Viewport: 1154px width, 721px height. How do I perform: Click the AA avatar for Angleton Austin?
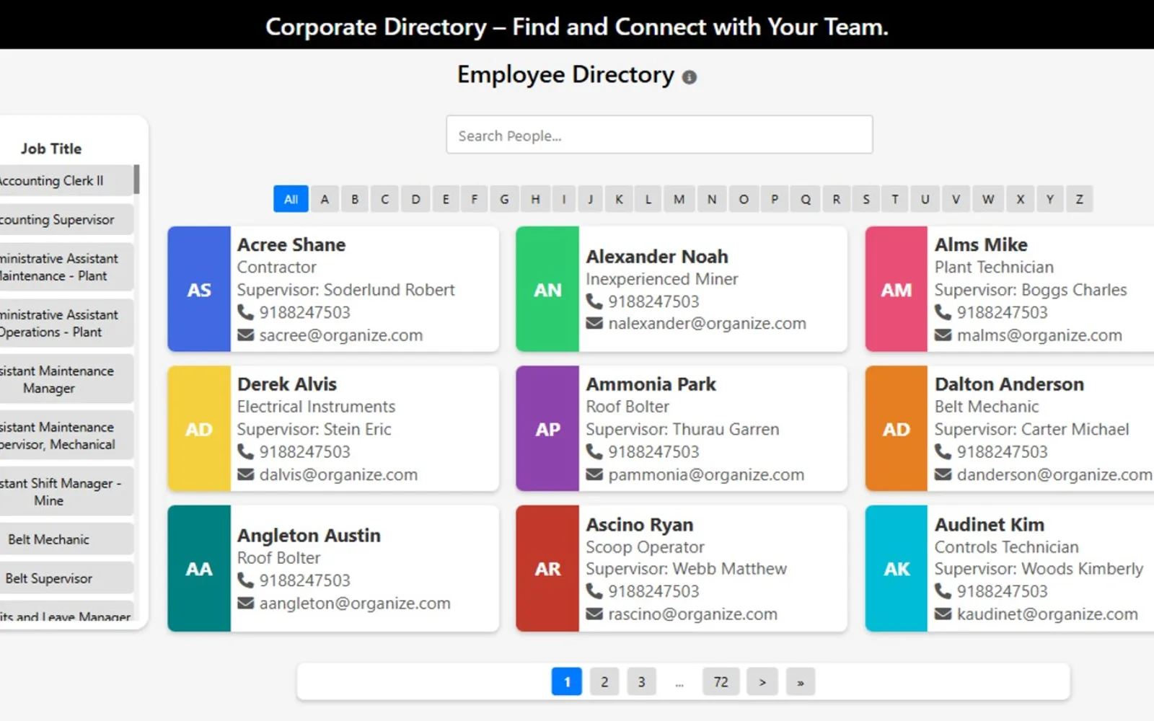click(199, 568)
